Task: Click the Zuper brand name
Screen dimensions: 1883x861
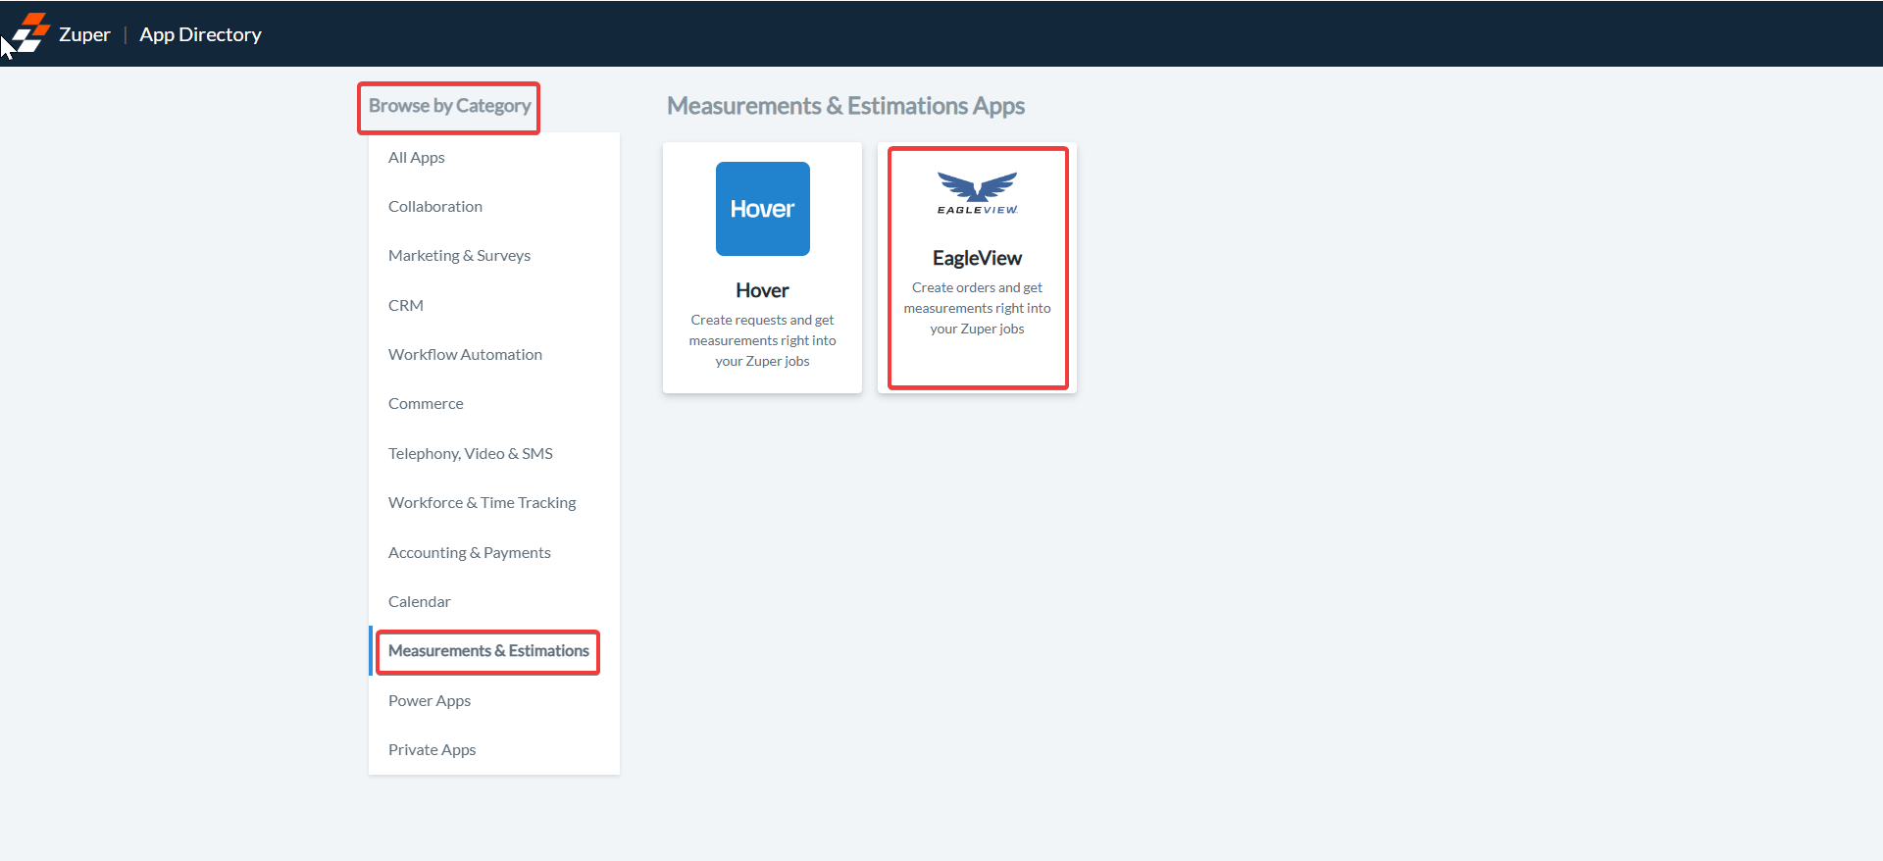Action: pos(84,34)
